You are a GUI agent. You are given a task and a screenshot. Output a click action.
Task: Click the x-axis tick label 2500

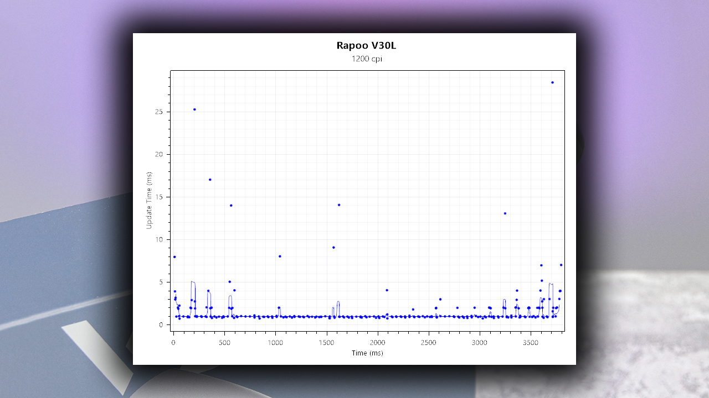[429, 343]
